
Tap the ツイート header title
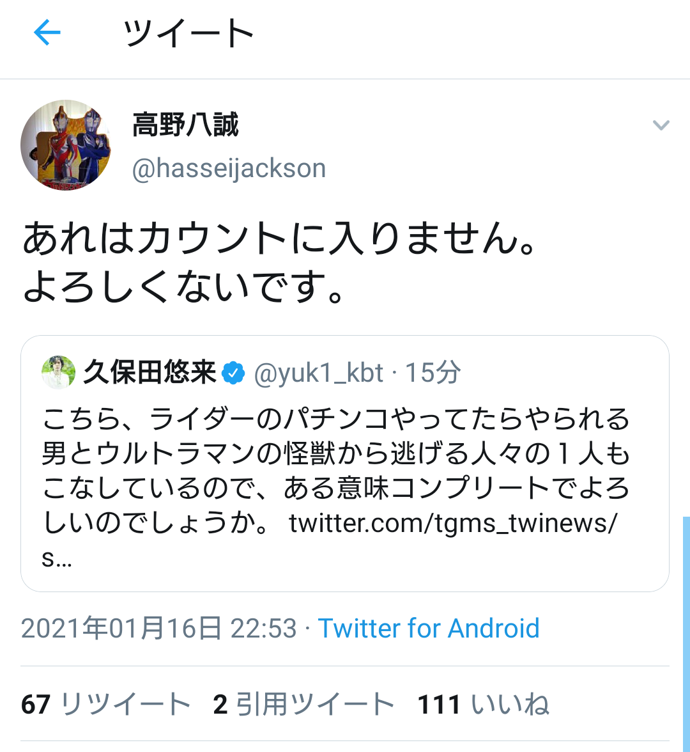189,33
